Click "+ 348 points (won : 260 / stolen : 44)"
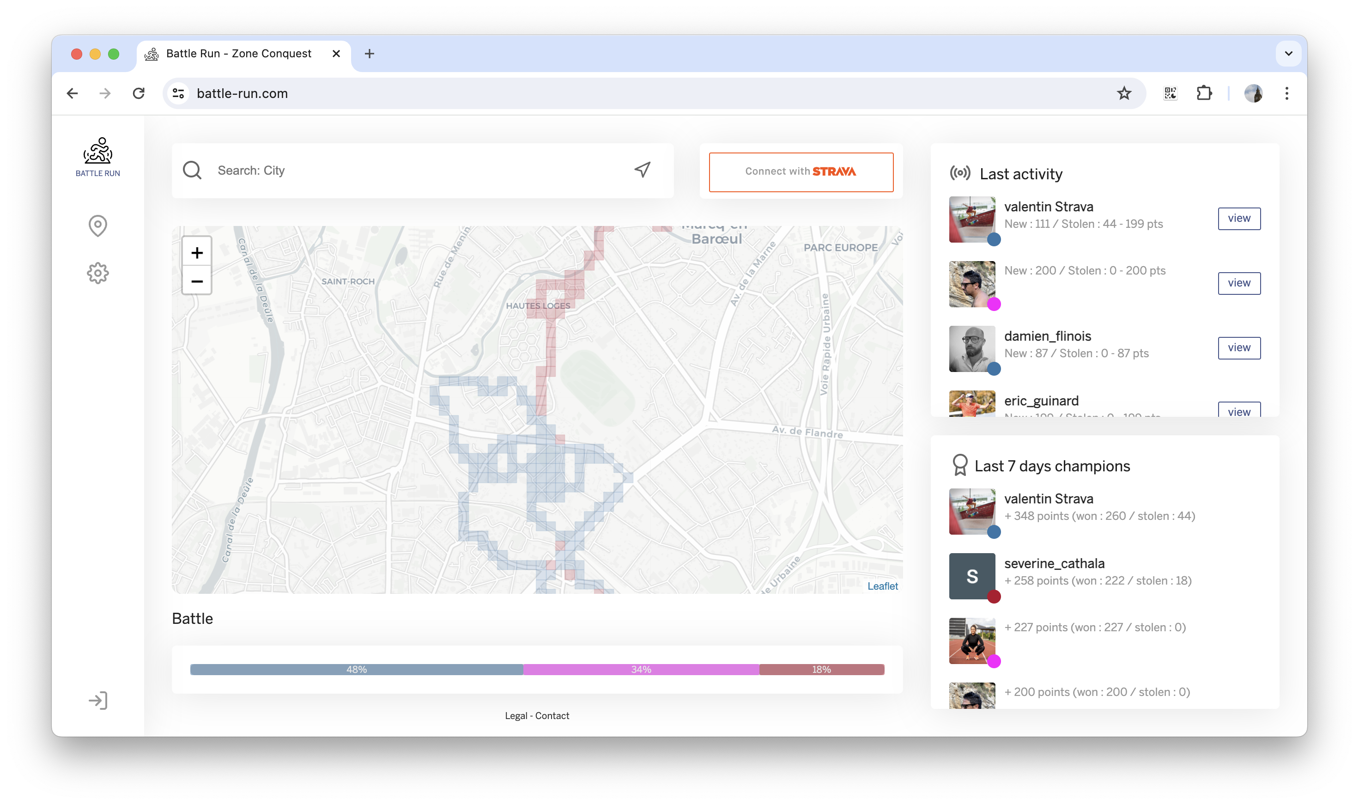Viewport: 1359px width, 805px height. point(1099,516)
